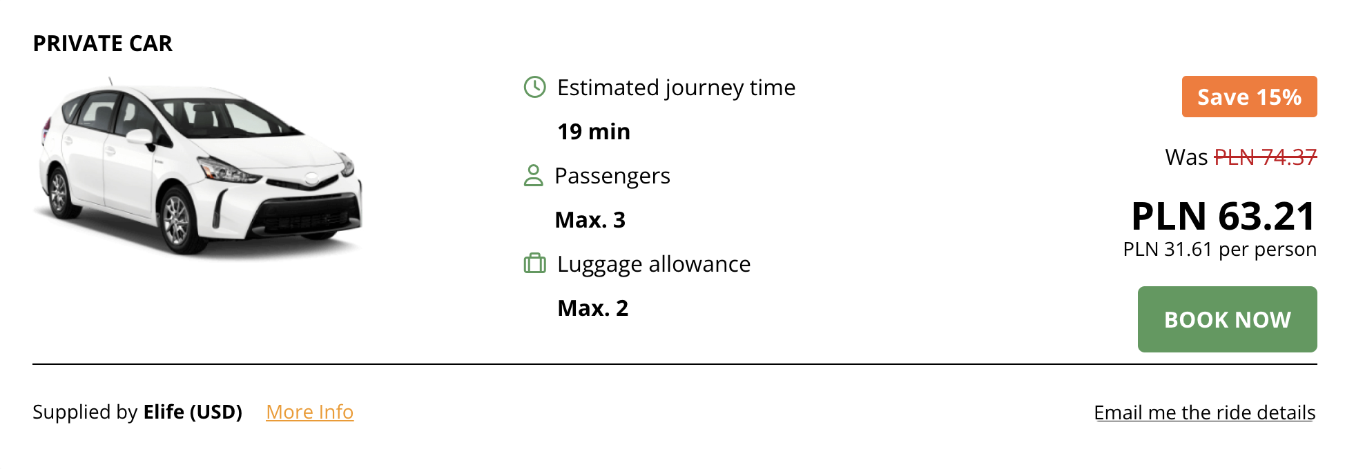
Task: Click the crossed-out PLN 74.37 price
Action: tap(1265, 157)
